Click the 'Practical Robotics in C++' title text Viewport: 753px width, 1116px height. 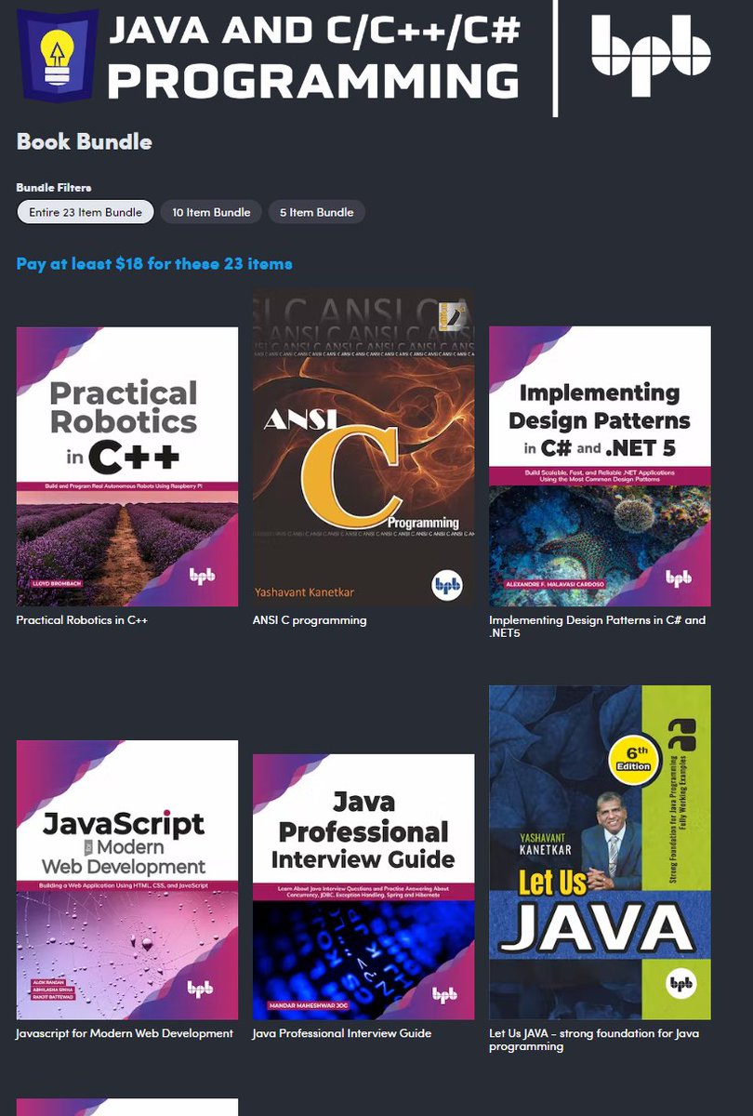[82, 620]
